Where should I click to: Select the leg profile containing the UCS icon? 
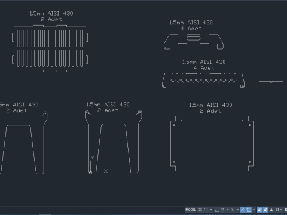point(114,142)
